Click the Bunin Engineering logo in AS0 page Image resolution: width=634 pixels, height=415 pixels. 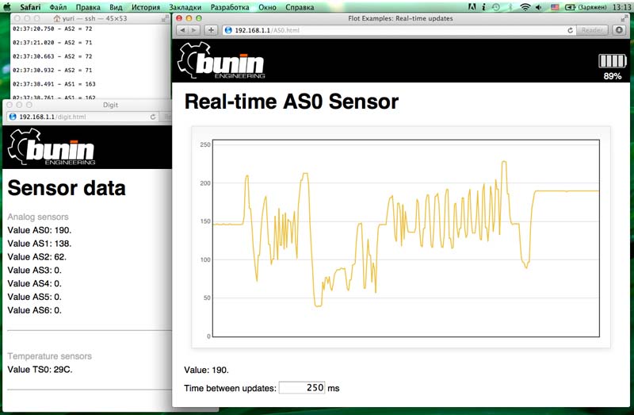221,61
